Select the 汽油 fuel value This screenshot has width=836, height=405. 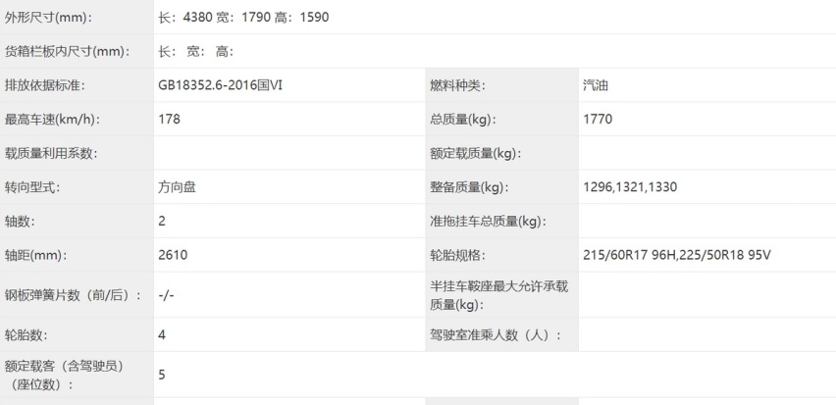(596, 85)
